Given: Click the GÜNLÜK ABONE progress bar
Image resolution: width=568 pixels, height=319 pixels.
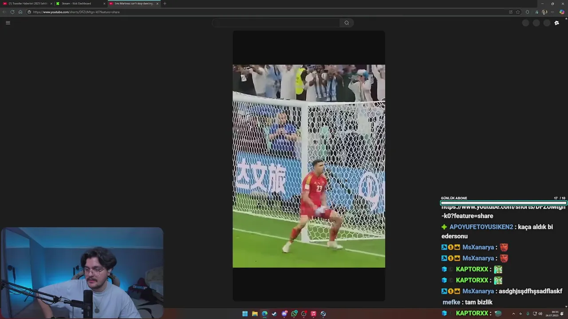Looking at the screenshot, I should (504, 203).
